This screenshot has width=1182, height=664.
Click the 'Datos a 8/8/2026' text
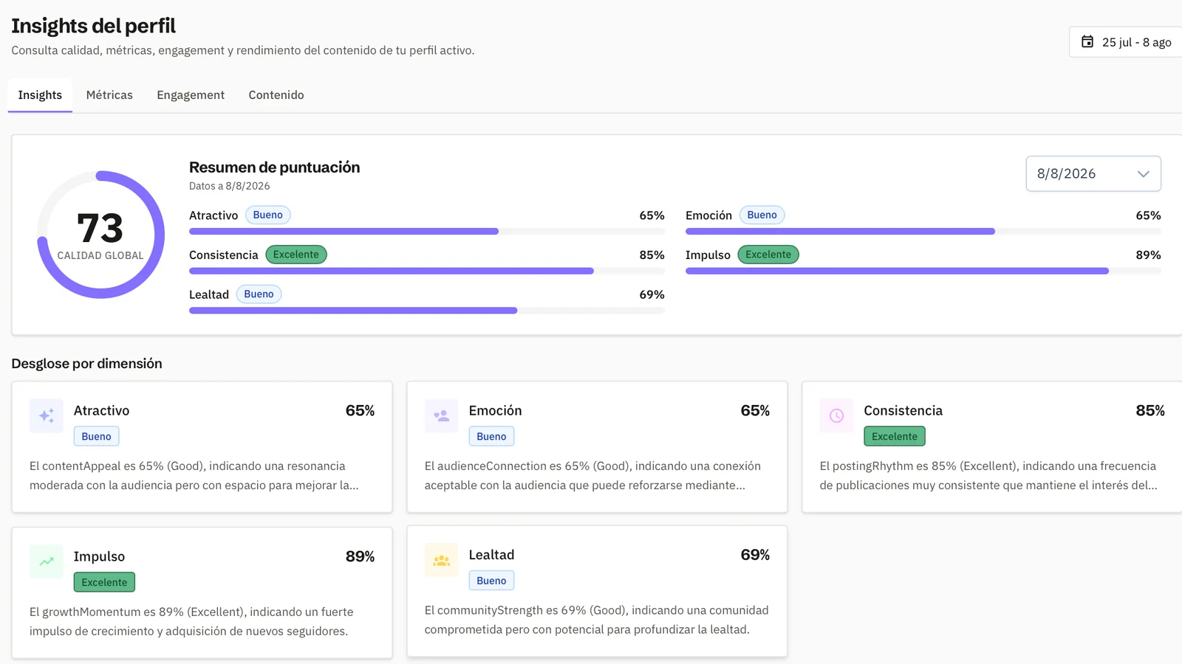coord(230,186)
